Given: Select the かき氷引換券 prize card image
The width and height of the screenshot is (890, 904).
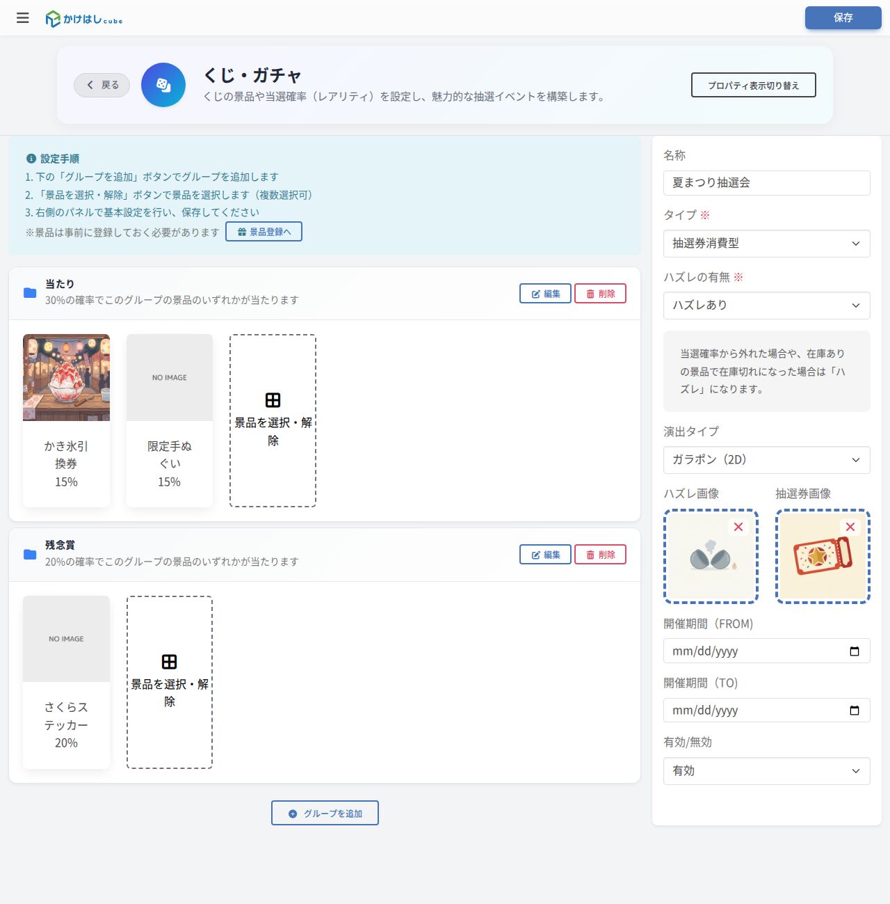Looking at the screenshot, I should [67, 377].
